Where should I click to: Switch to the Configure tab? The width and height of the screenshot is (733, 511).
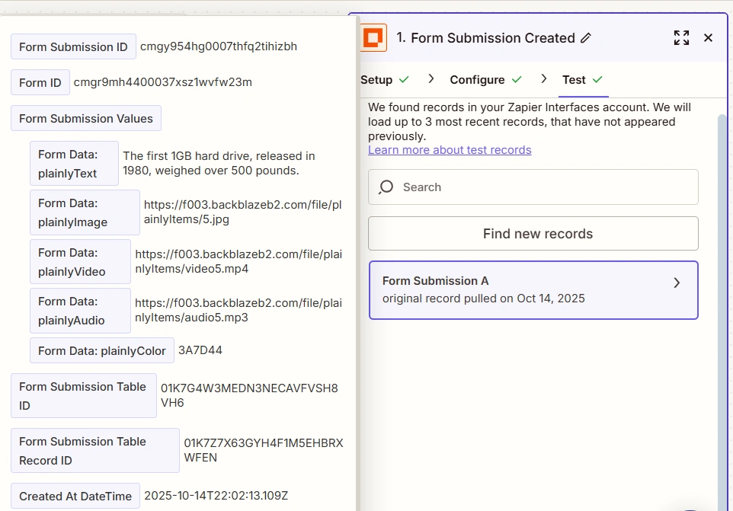(x=477, y=80)
